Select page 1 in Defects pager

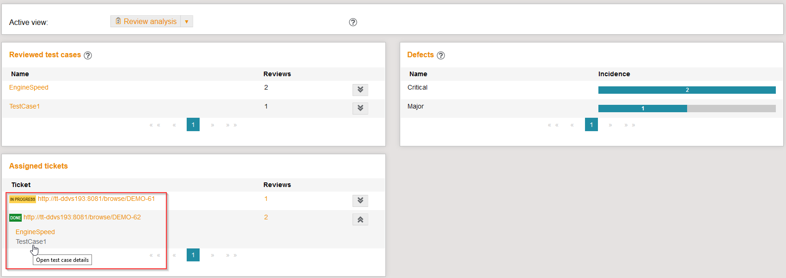pyautogui.click(x=591, y=125)
